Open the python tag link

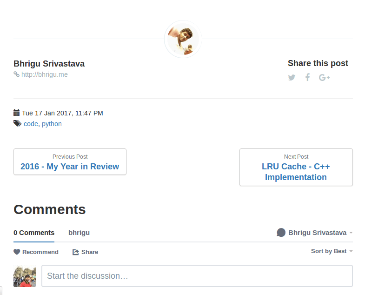(x=52, y=124)
